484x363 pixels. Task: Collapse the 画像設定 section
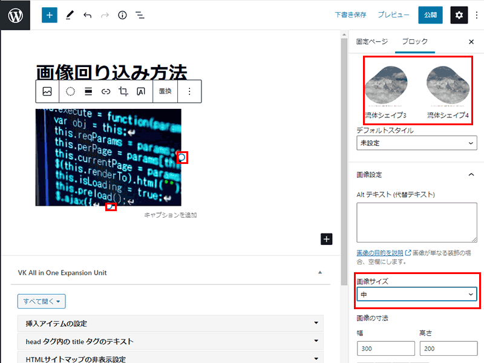[x=471, y=175]
